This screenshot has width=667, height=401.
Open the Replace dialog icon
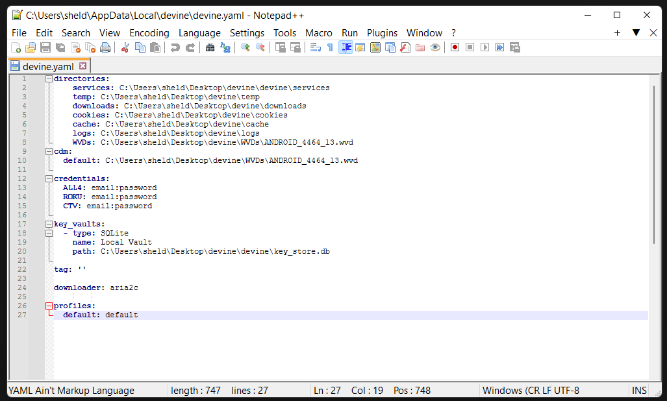pyautogui.click(x=225, y=47)
